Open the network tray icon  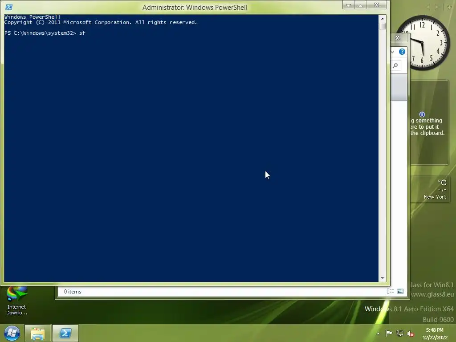400,334
